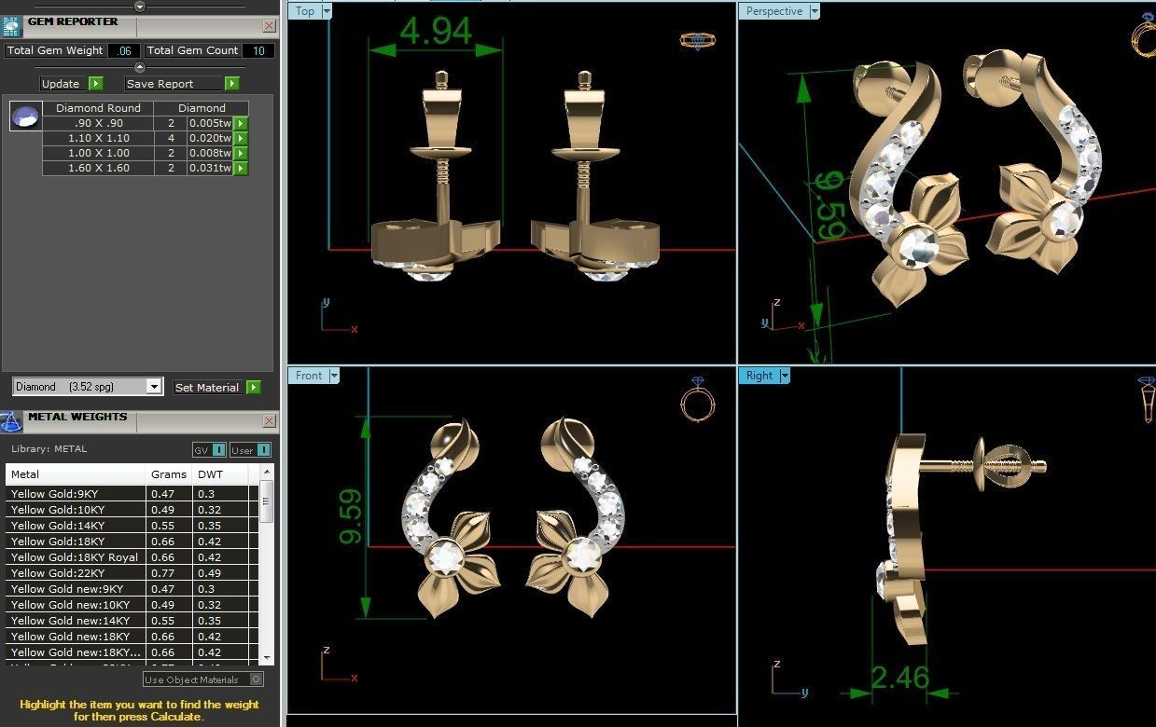Click the Save Report green arrow

coord(232,84)
